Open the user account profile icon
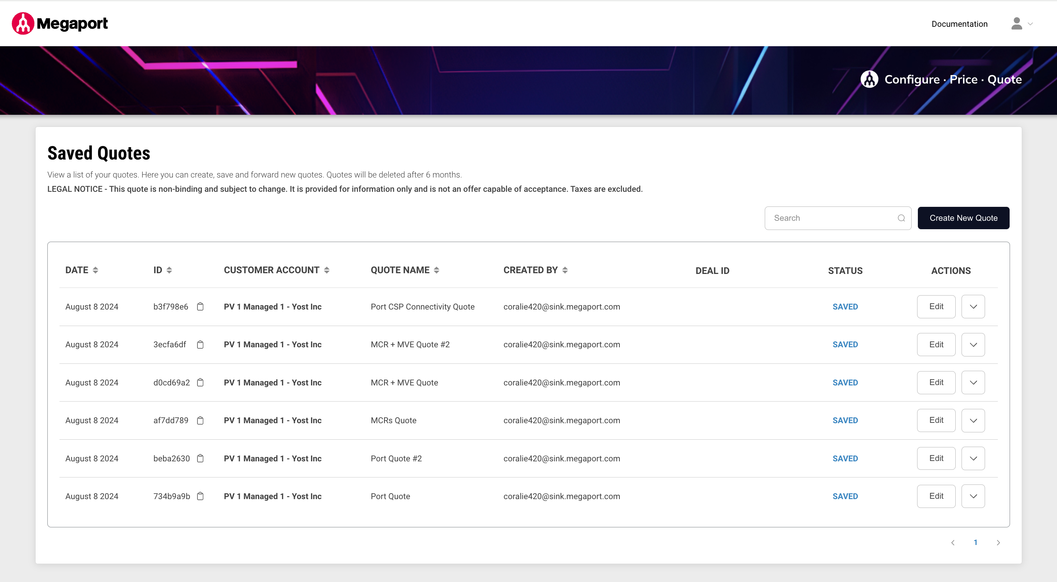 (1016, 23)
